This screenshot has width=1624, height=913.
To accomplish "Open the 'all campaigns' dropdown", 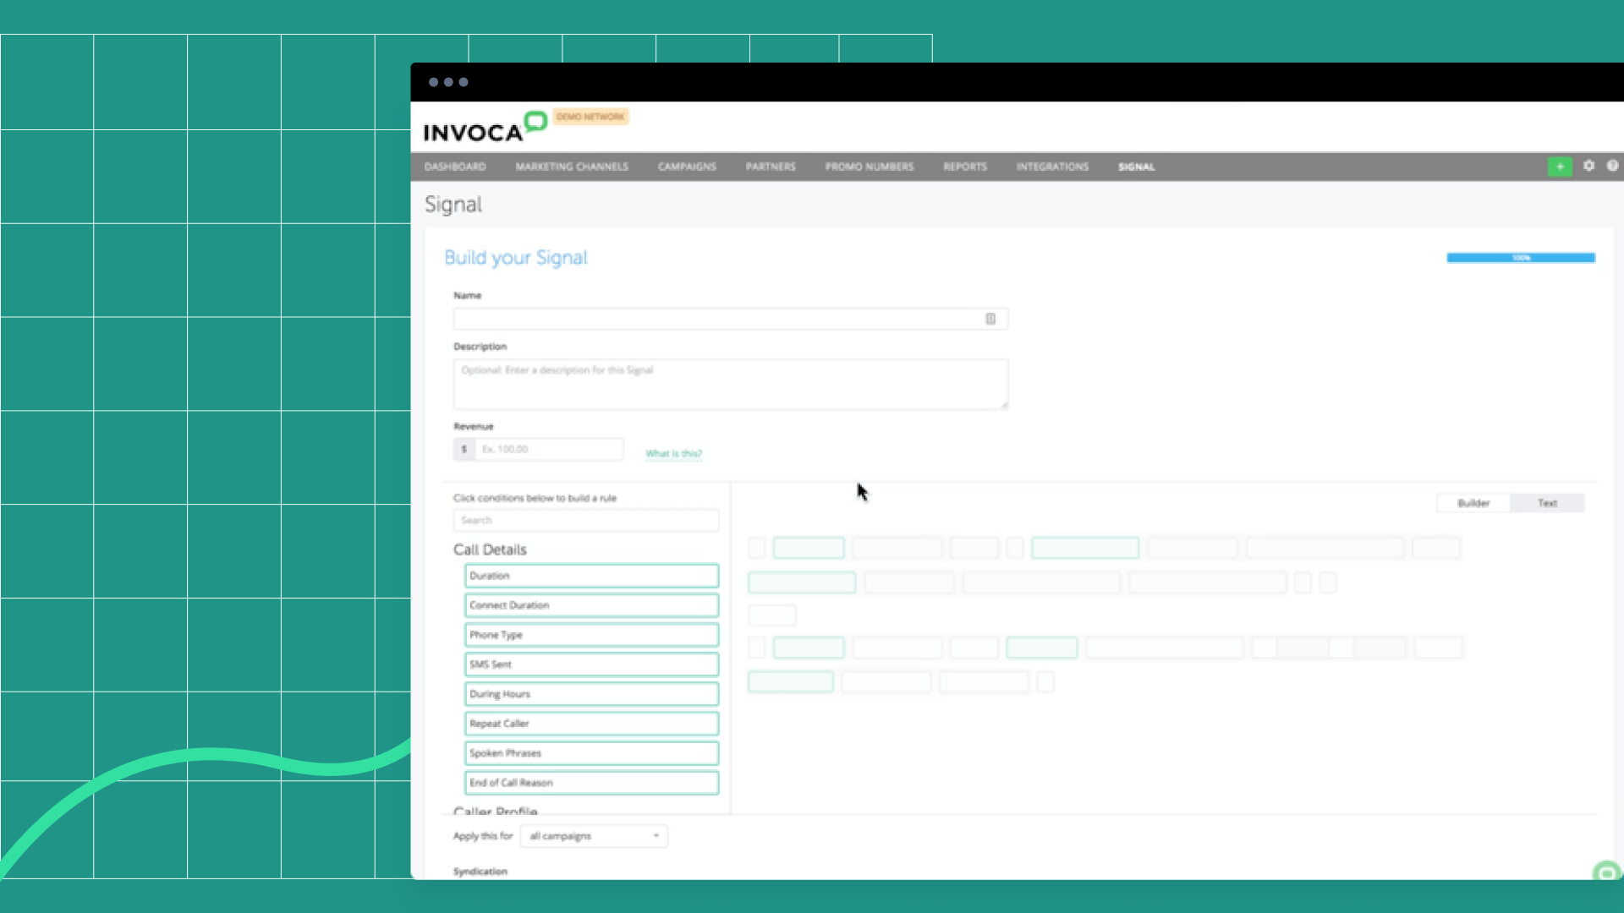I will [594, 835].
